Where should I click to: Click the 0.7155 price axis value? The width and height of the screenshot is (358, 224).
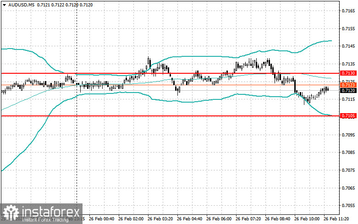click(x=348, y=28)
